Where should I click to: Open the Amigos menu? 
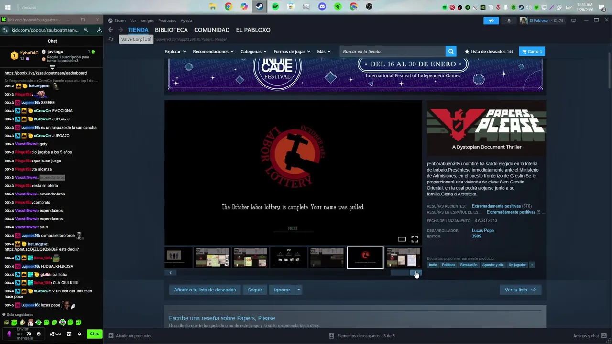click(x=147, y=21)
